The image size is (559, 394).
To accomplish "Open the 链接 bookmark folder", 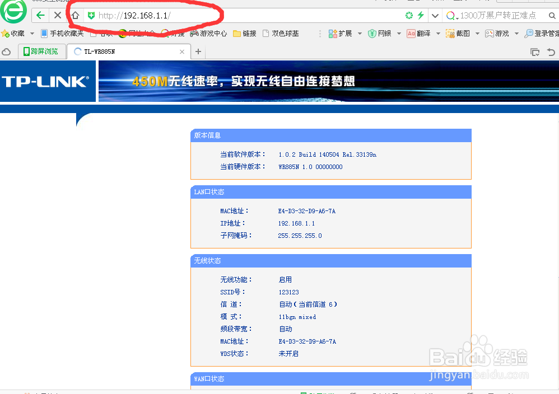I will coord(245,34).
